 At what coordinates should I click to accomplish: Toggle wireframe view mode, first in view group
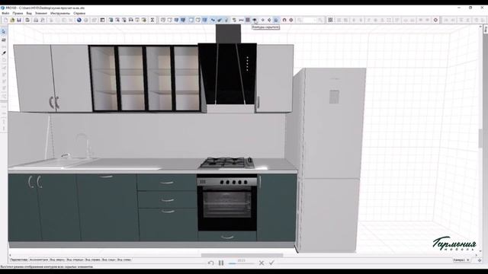pyautogui.click(x=162, y=20)
